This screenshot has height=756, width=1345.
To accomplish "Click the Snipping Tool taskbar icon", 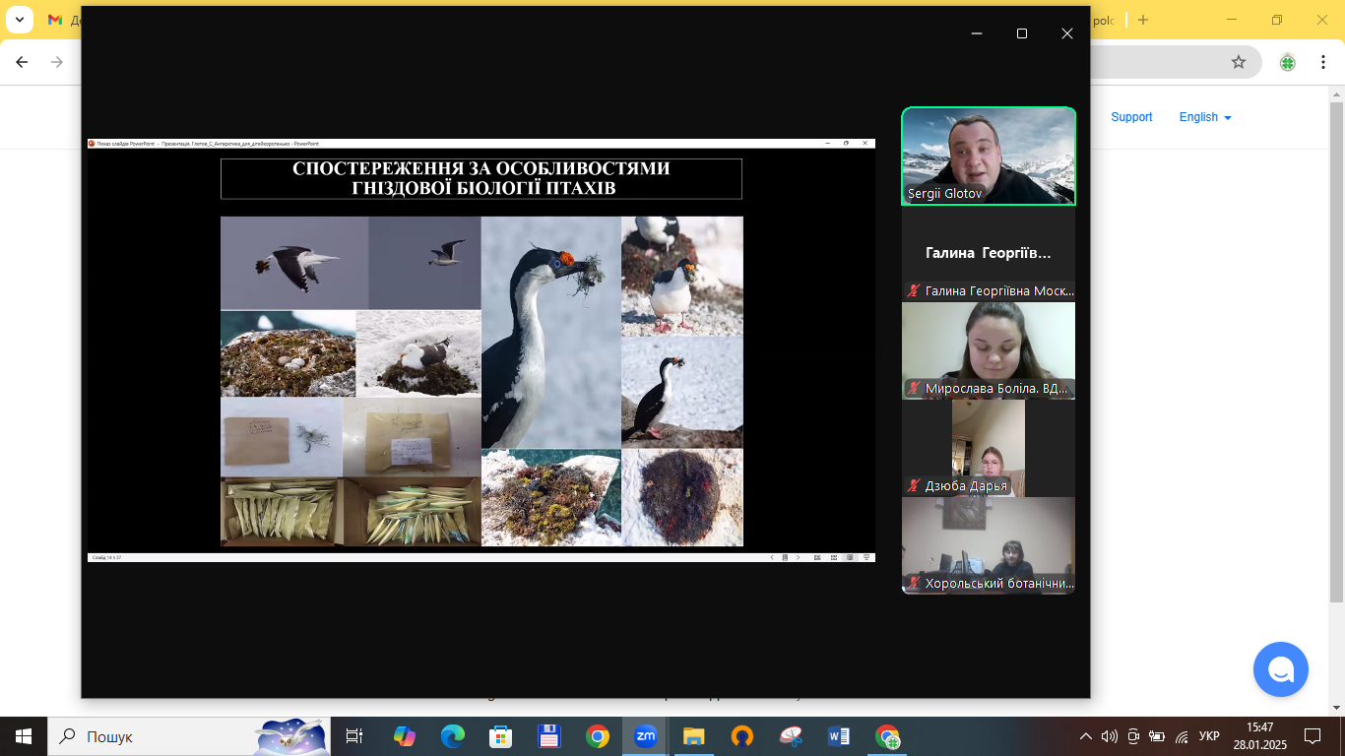I will [791, 736].
